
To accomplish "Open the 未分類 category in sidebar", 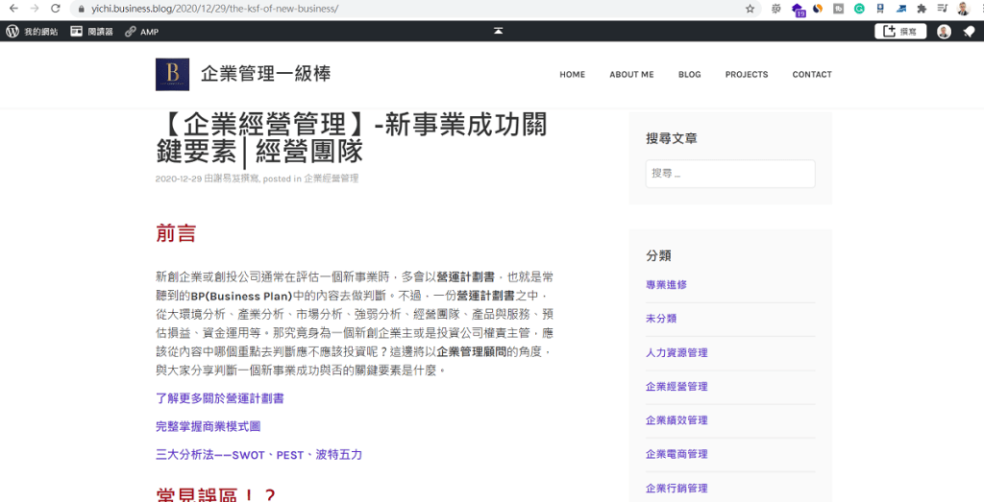I will pyautogui.click(x=661, y=319).
